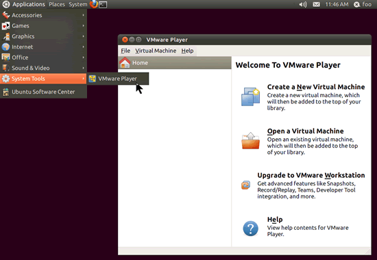The image size is (377, 260).
Task: Click the foo username label
Action: (367, 4)
